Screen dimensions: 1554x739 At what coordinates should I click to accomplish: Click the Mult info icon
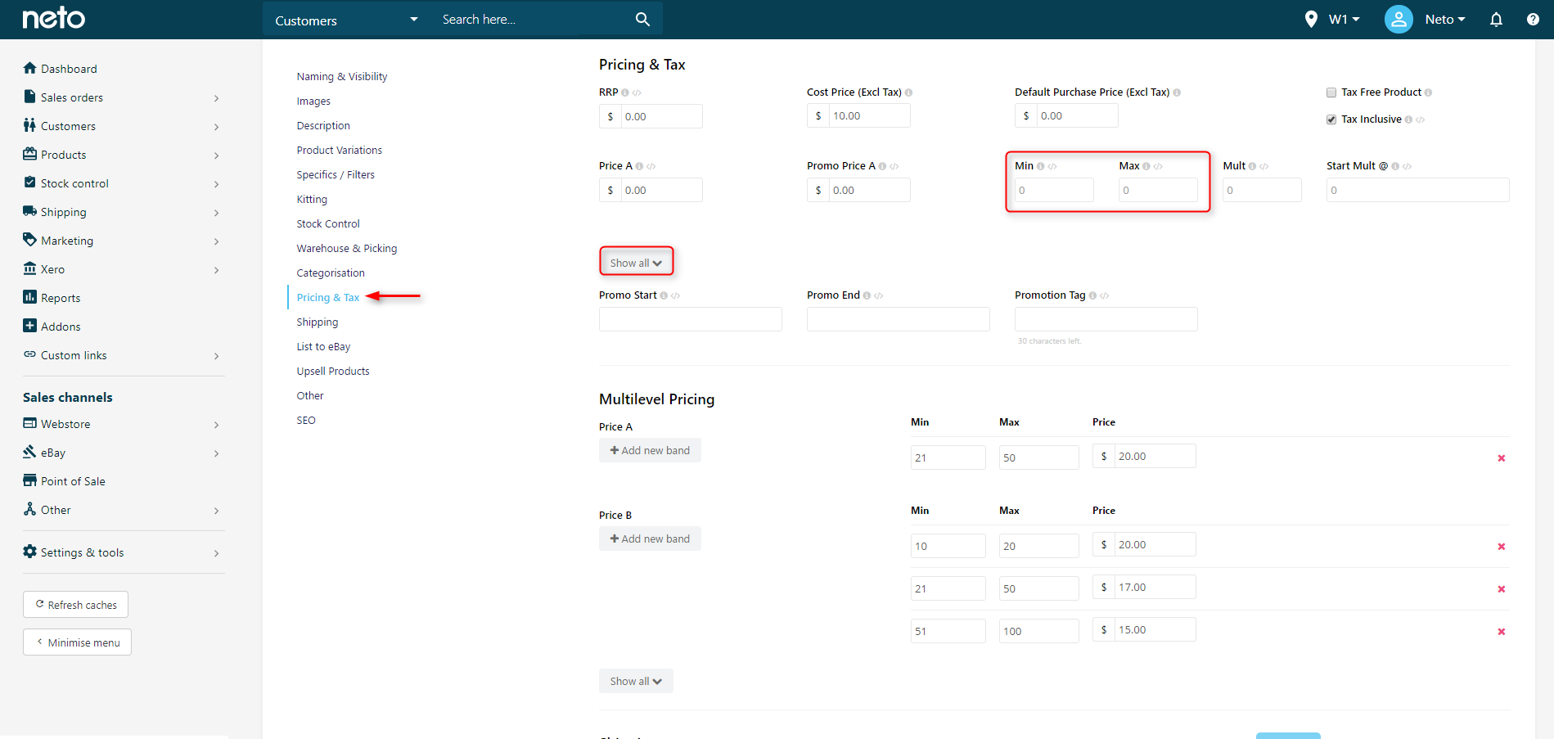[x=1252, y=166]
